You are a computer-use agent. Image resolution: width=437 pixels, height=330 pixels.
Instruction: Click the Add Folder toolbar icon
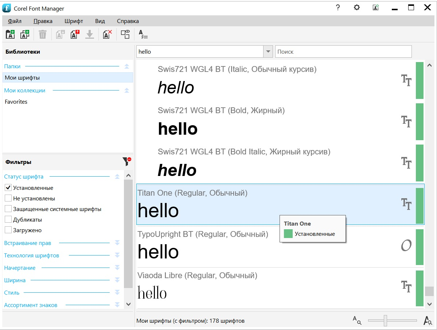[x=10, y=34]
